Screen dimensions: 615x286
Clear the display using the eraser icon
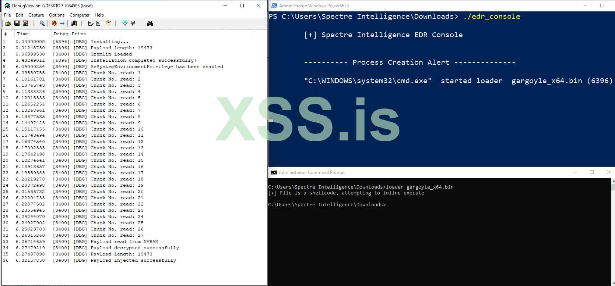pos(91,24)
